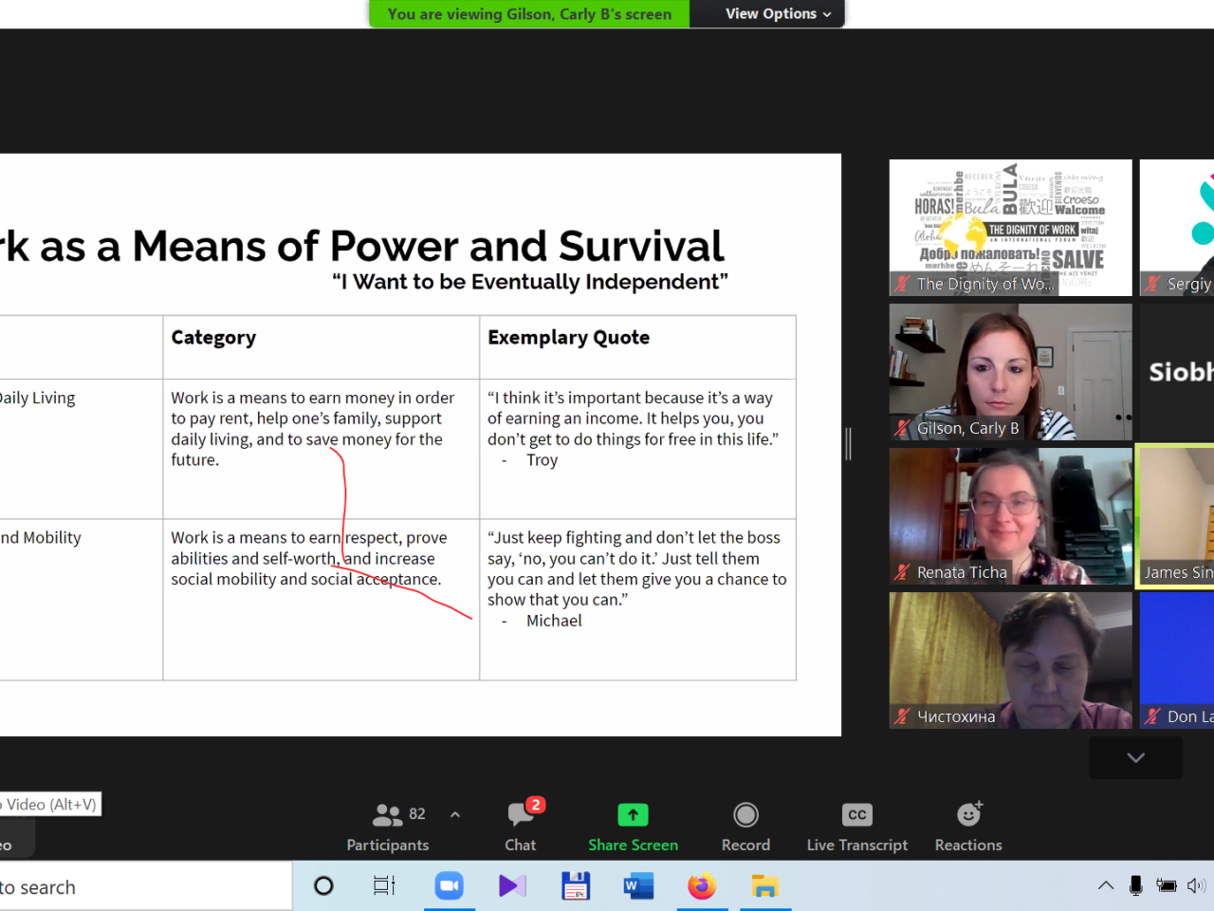Open Zoom from the Windows taskbar
Image resolution: width=1214 pixels, height=911 pixels.
point(449,886)
